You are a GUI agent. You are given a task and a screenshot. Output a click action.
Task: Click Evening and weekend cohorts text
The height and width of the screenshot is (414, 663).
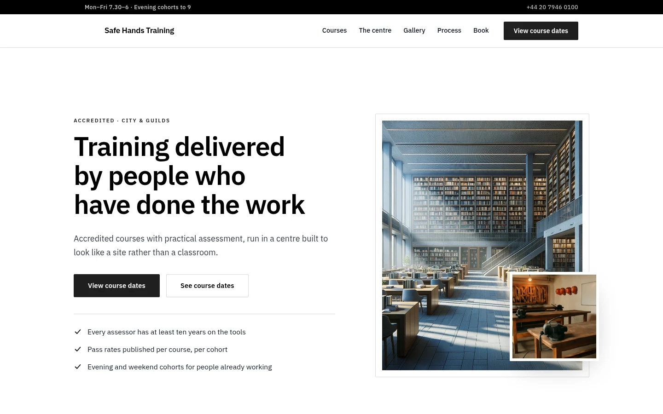pyautogui.click(x=180, y=367)
